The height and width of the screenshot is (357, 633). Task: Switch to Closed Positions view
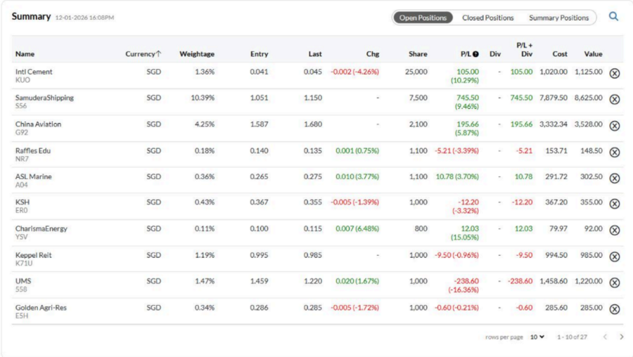click(x=487, y=18)
